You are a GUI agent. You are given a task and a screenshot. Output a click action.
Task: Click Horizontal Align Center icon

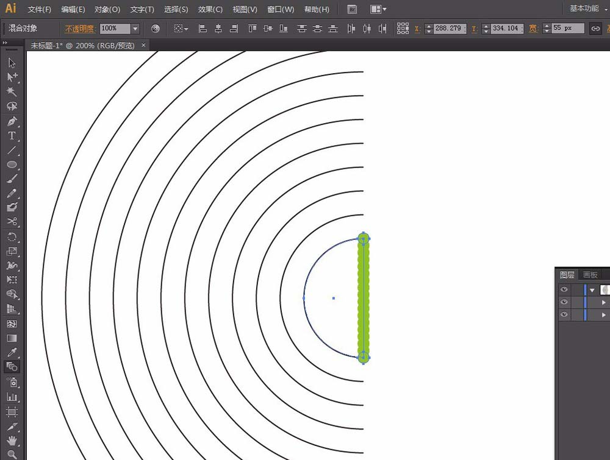point(218,29)
